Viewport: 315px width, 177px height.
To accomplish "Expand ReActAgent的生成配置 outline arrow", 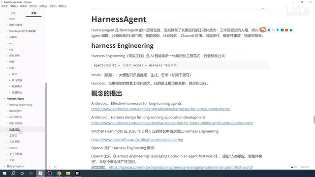I will tap(7, 31).
